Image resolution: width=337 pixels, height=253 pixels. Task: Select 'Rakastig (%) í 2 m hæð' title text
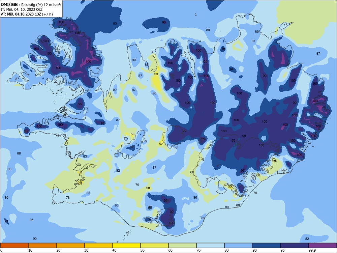(x=41, y=4)
